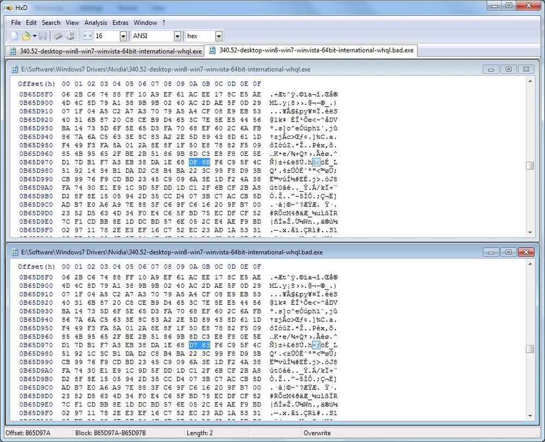Click the Open file folder icon
Screen dimensions: 545x442
click(x=26, y=36)
